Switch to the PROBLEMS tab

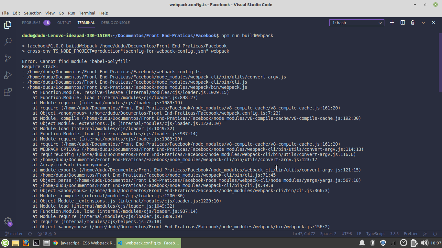coord(31,23)
